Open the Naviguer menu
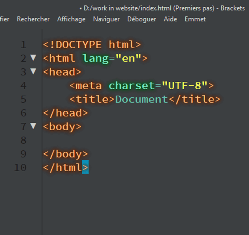 point(106,19)
